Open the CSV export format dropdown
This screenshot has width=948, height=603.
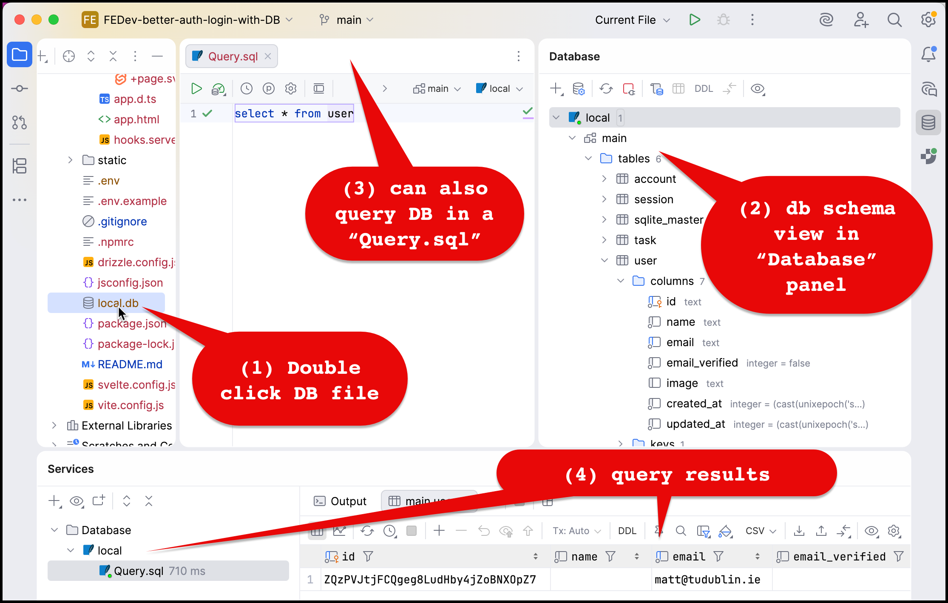coord(761,531)
